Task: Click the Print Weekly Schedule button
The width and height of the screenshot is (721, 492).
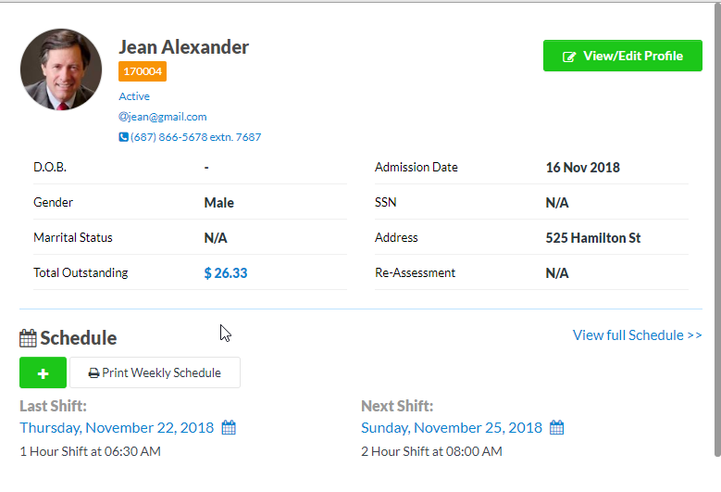Action: (x=155, y=372)
